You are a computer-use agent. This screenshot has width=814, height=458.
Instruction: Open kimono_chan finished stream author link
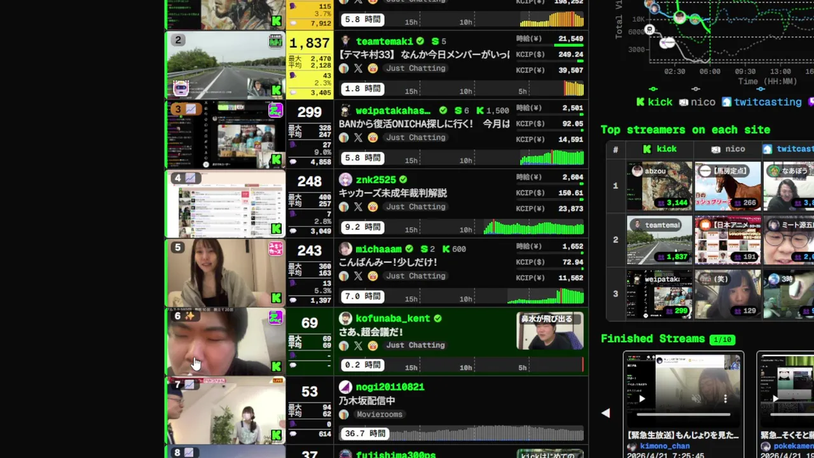tap(665, 447)
